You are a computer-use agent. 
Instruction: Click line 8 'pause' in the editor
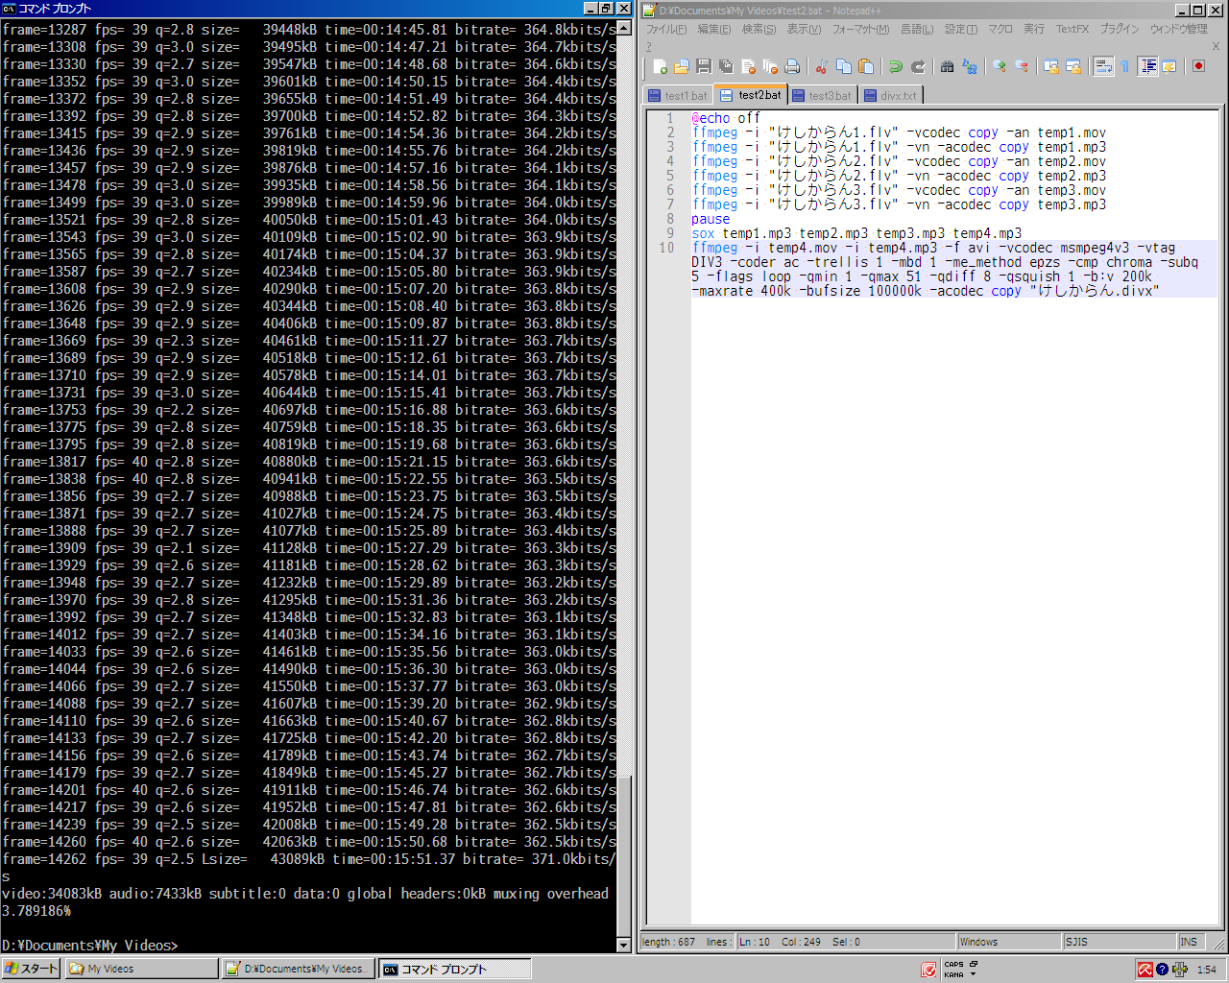pos(711,219)
